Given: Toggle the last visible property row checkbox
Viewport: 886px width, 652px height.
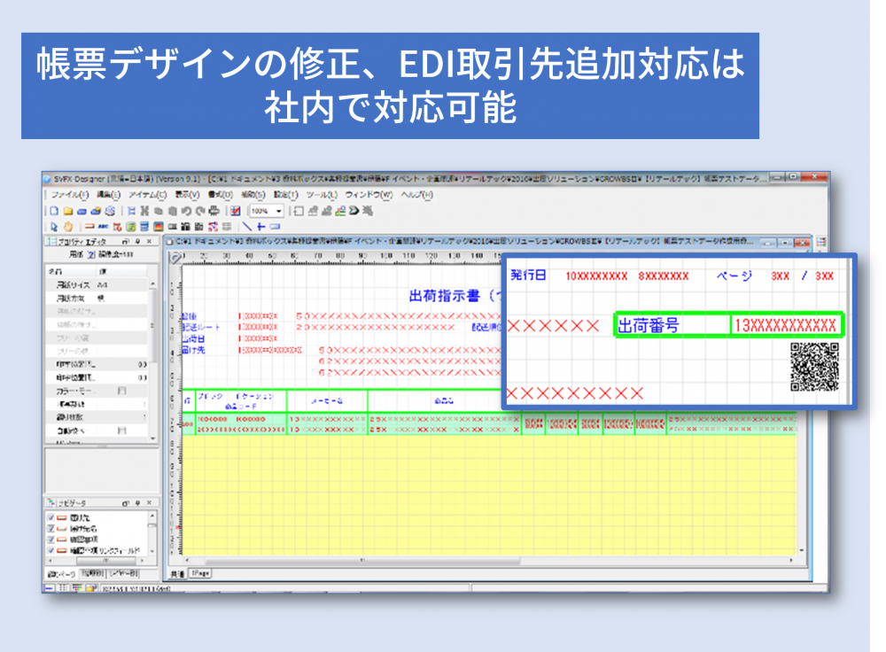Looking at the screenshot, I should click(121, 431).
